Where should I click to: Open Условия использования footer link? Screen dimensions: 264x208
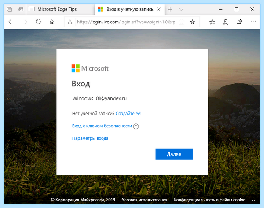point(144,200)
